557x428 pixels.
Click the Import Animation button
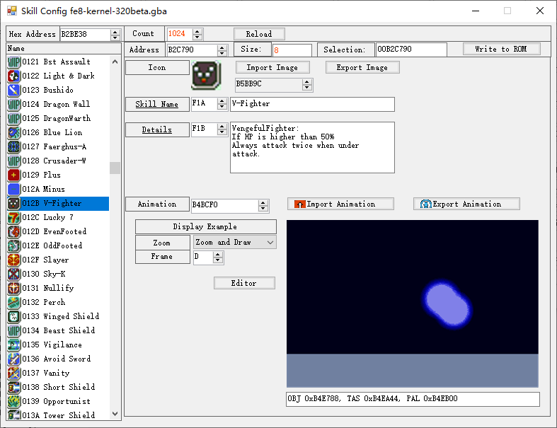pos(340,204)
